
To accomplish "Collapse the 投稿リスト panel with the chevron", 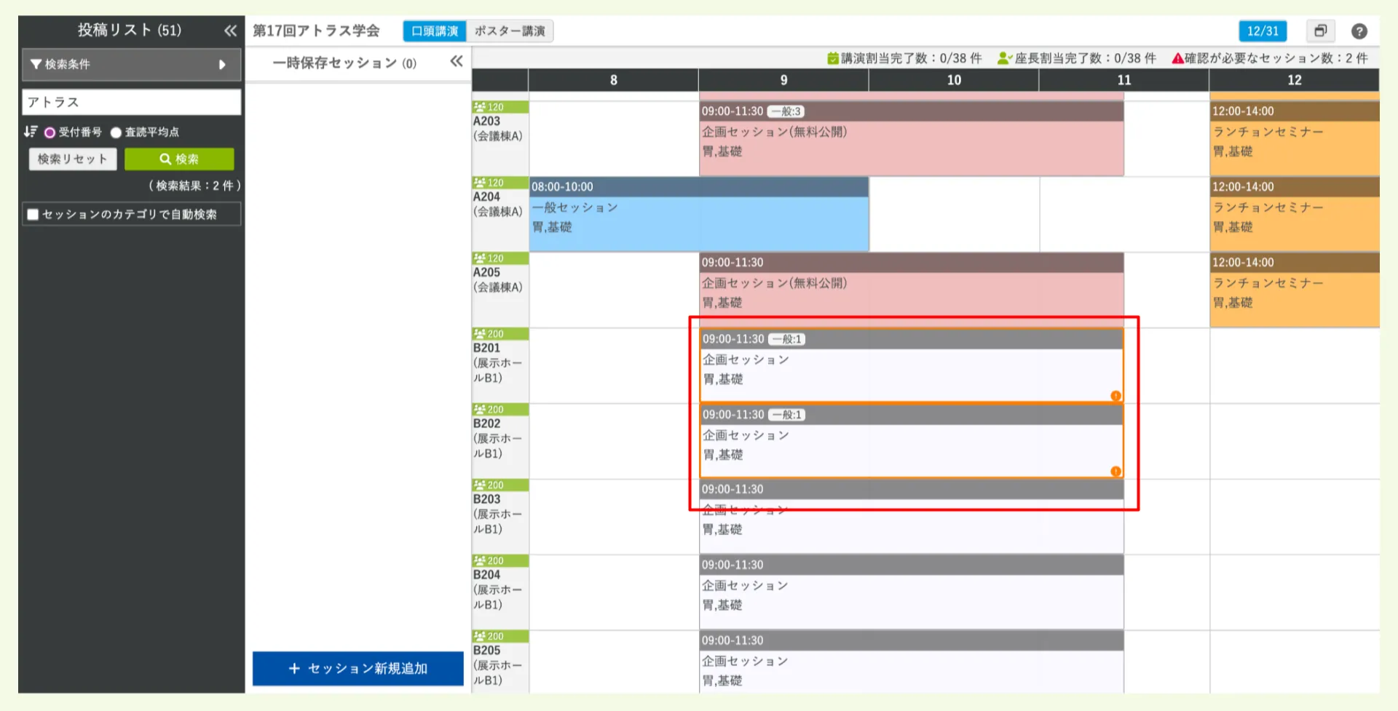I will [x=230, y=31].
